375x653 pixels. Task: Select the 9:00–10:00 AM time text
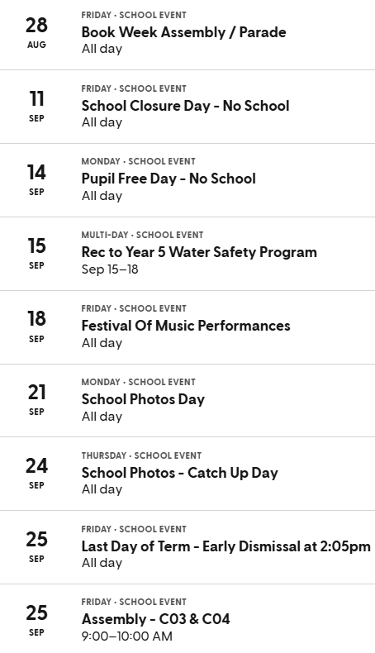[x=127, y=636]
